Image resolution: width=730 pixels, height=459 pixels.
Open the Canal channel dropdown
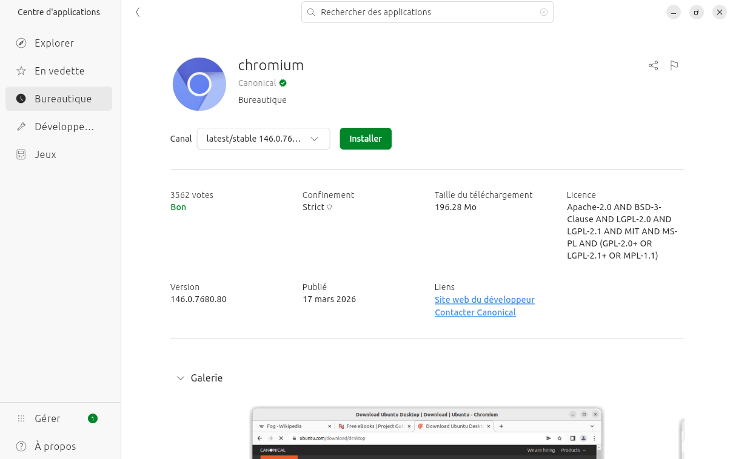pyautogui.click(x=263, y=139)
